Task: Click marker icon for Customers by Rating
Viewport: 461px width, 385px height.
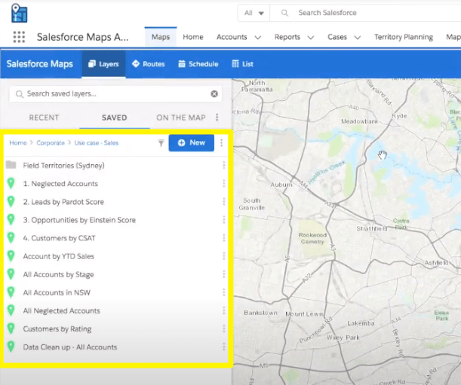Action: click(11, 328)
